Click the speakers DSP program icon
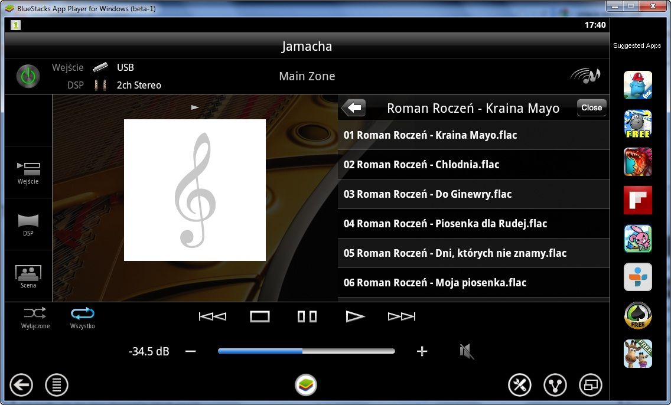 [100, 84]
